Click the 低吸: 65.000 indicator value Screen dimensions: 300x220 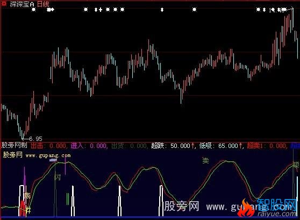(x=221, y=146)
